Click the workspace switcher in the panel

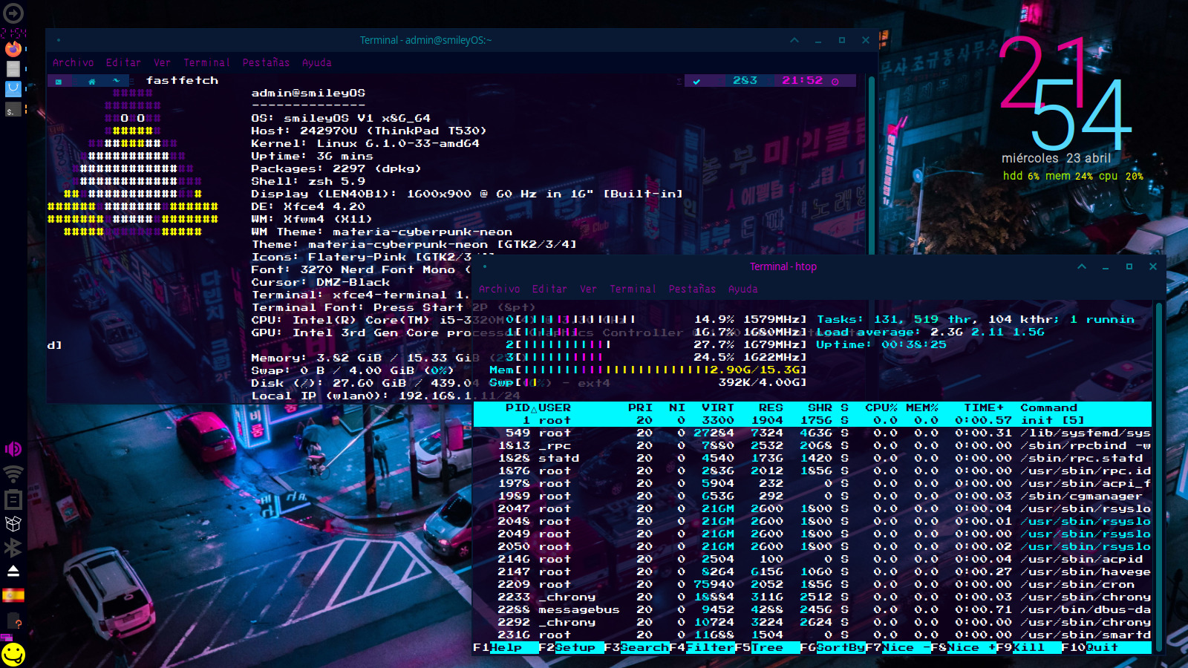(6, 638)
